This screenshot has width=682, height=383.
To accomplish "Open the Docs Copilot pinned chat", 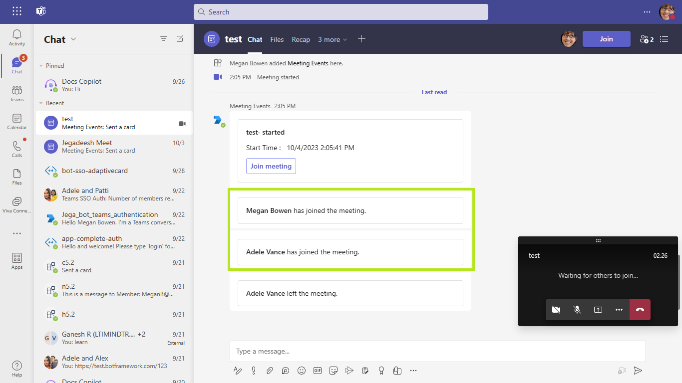I will pos(114,85).
